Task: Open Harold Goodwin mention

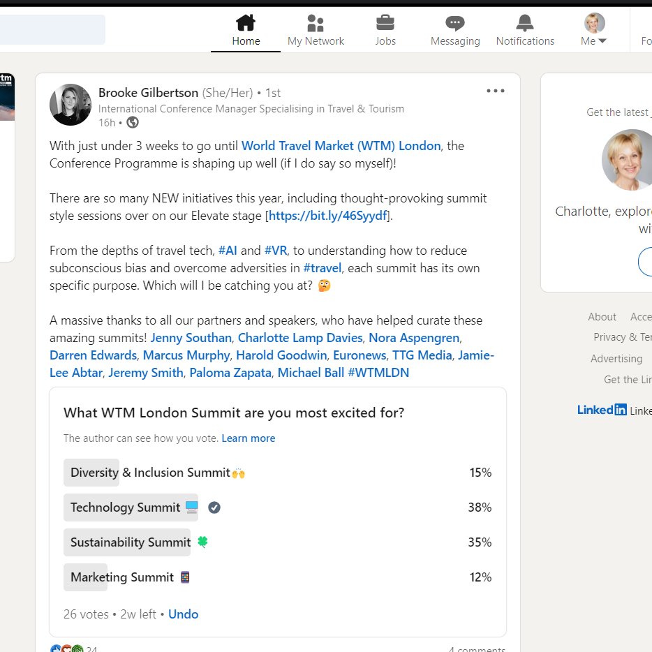Action: [x=281, y=355]
